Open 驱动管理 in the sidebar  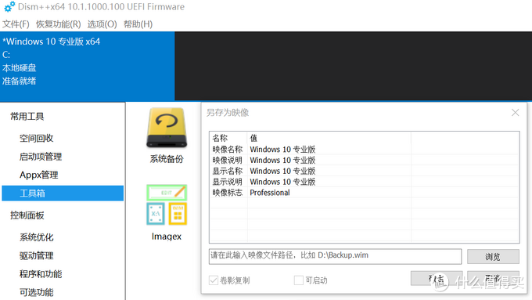(37, 255)
